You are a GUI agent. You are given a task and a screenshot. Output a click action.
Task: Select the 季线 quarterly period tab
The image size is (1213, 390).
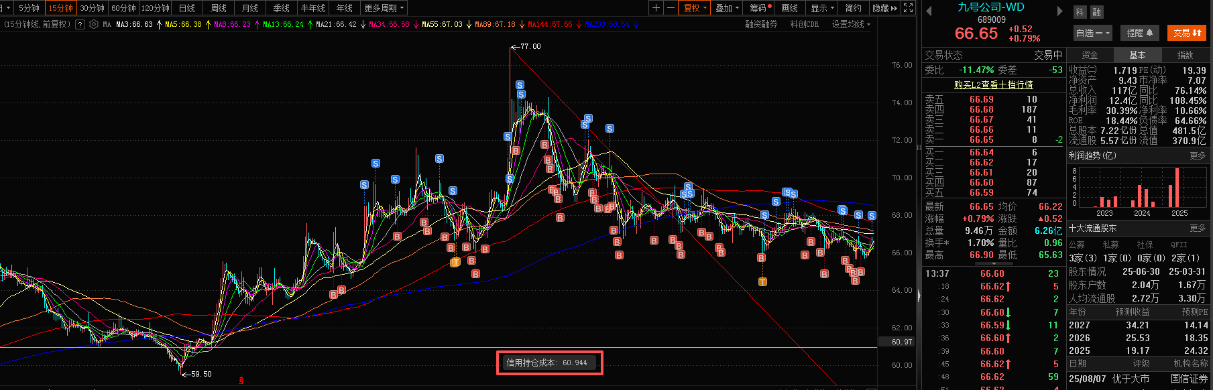click(282, 8)
